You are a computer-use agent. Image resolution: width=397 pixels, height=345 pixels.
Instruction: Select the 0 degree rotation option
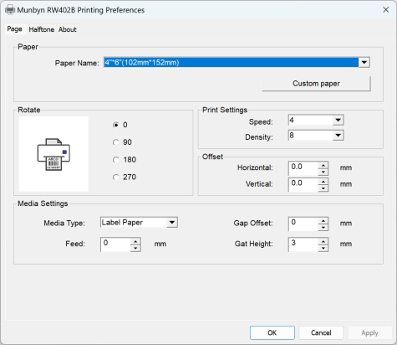point(120,125)
